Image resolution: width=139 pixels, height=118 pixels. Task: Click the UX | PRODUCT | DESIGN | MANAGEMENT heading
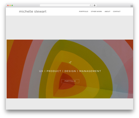point(70,71)
